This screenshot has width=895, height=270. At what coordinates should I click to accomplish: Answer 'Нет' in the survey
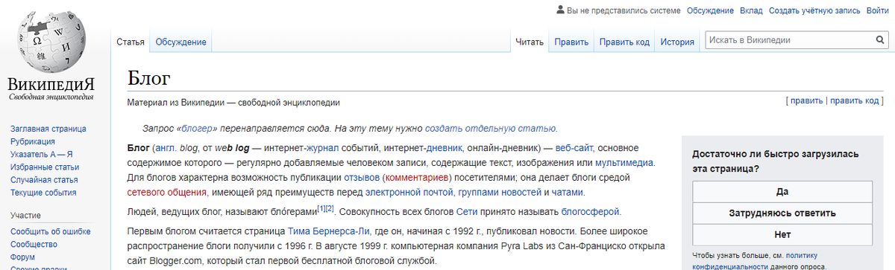pyautogui.click(x=782, y=234)
